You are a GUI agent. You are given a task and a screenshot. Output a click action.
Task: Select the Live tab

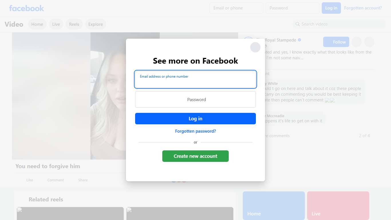56,24
